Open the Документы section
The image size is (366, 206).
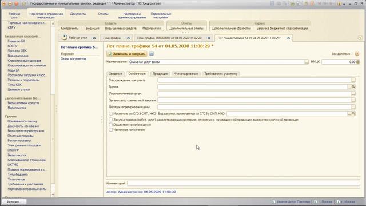click(78, 14)
